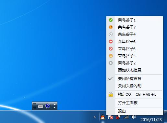Screen dimensions: 167x123
Task: Choose the 菜鸟谷子3 status entry
Action: pos(135,41)
